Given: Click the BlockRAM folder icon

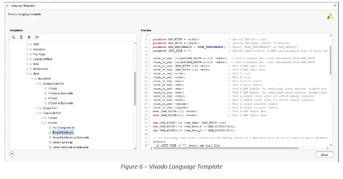Looking at the screenshot, I should click(36, 79).
